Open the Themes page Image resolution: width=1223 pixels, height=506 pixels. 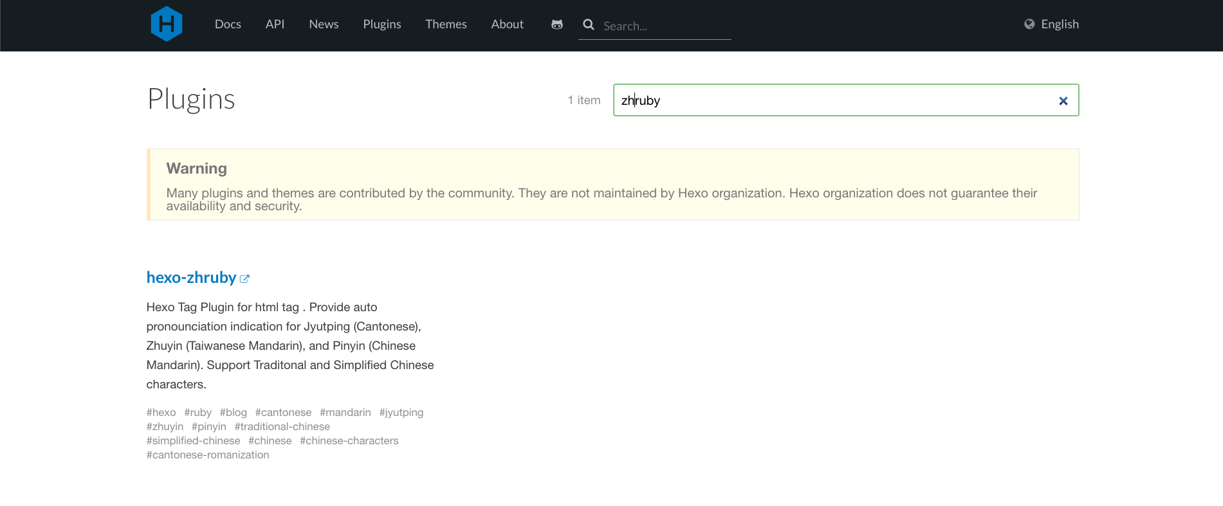446,24
